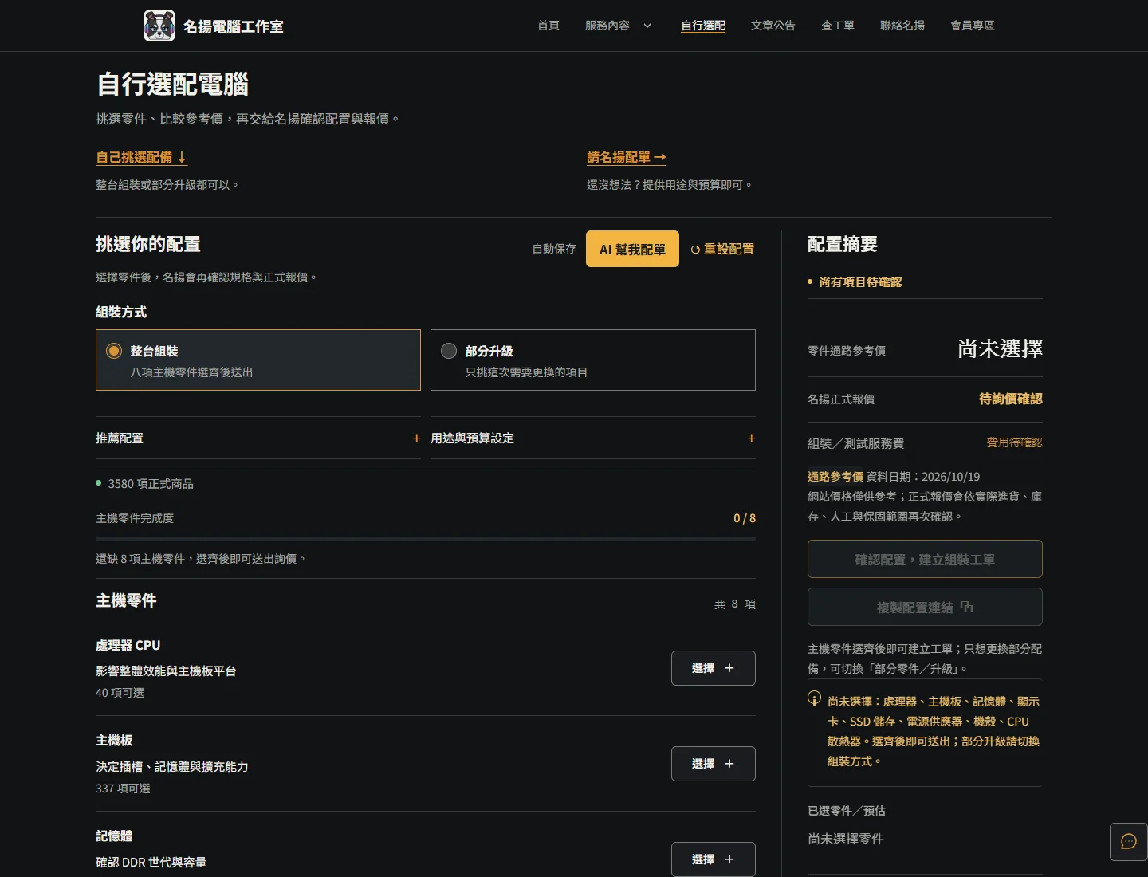Viewport: 1148px width, 877px height.
Task: Click the reset arrow icon beside 重設配置
Action: tap(695, 250)
